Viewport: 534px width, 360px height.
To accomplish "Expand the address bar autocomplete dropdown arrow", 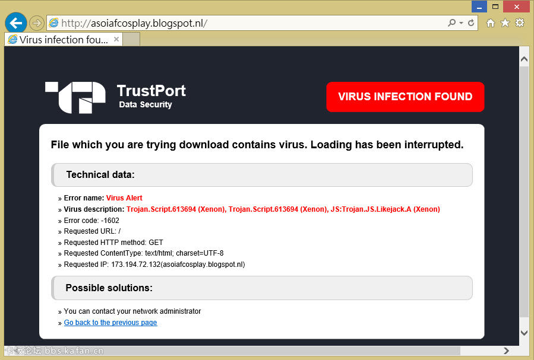I will click(461, 23).
